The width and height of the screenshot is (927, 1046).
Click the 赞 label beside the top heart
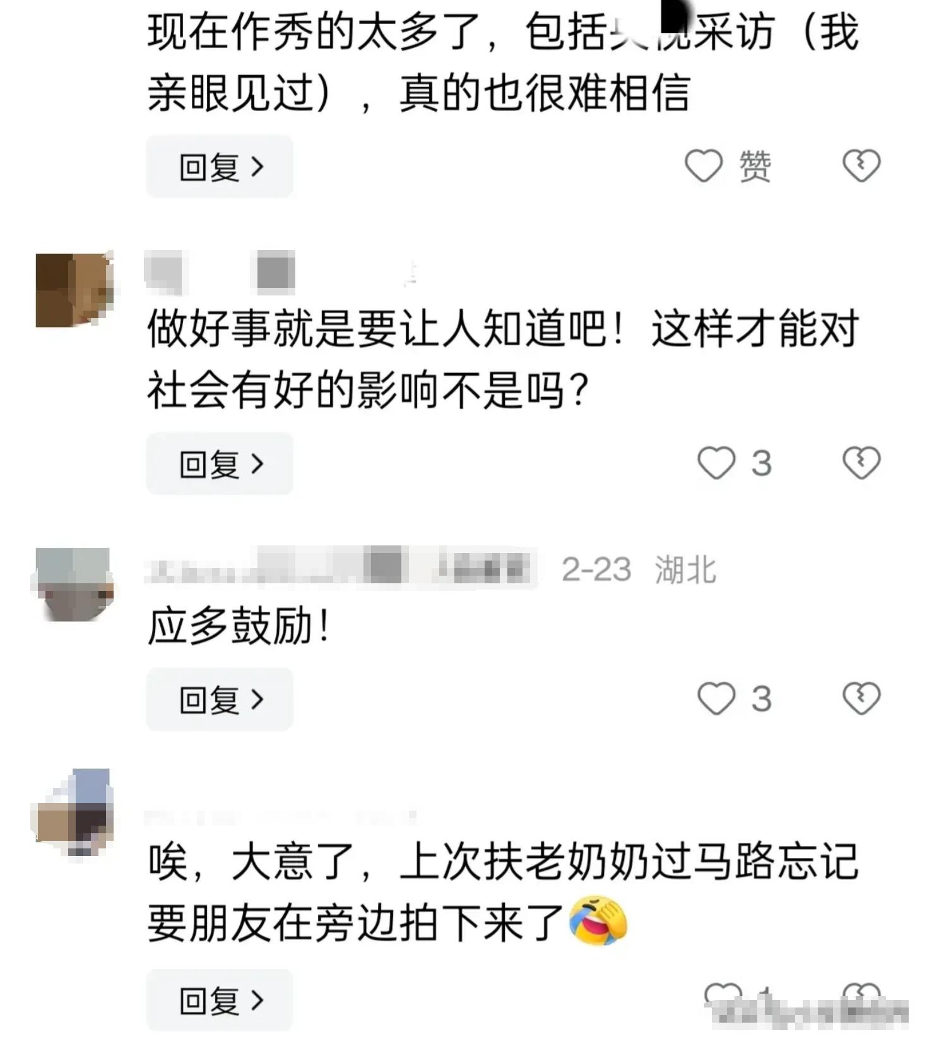755,167
